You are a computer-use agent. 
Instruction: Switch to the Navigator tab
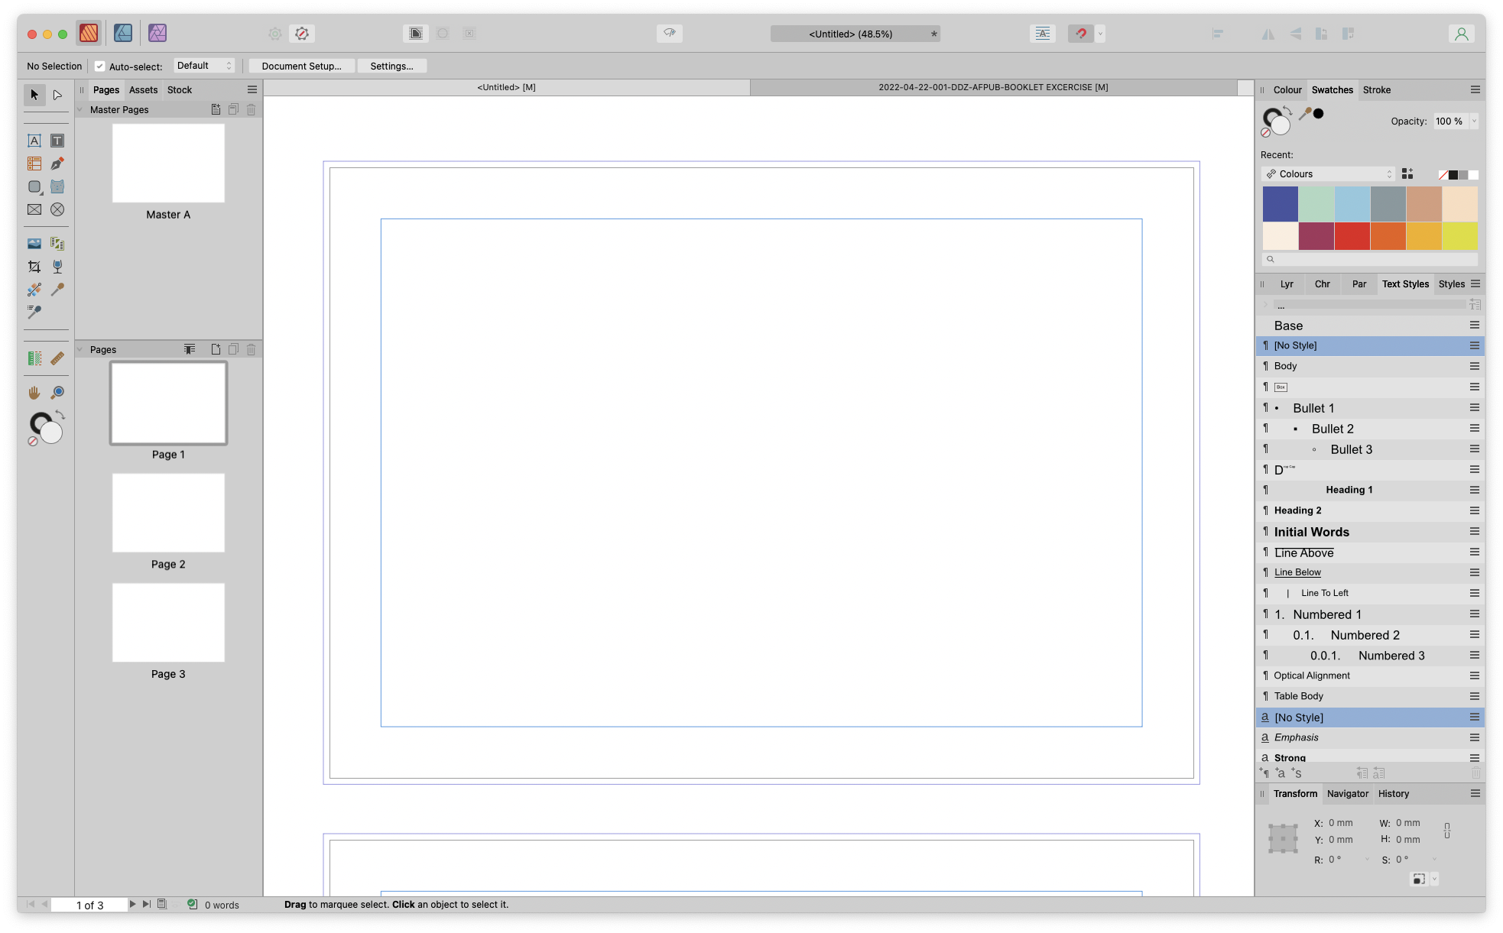pos(1347,794)
